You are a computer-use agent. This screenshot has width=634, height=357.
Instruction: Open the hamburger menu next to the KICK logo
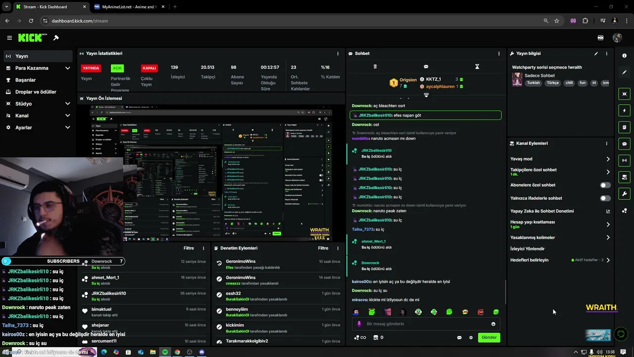9,38
